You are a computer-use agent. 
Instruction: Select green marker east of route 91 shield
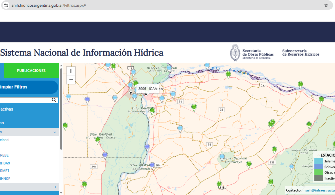pyautogui.click(x=194, y=107)
